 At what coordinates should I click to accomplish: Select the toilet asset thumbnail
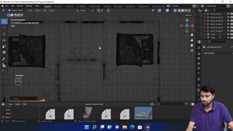(x=87, y=113)
